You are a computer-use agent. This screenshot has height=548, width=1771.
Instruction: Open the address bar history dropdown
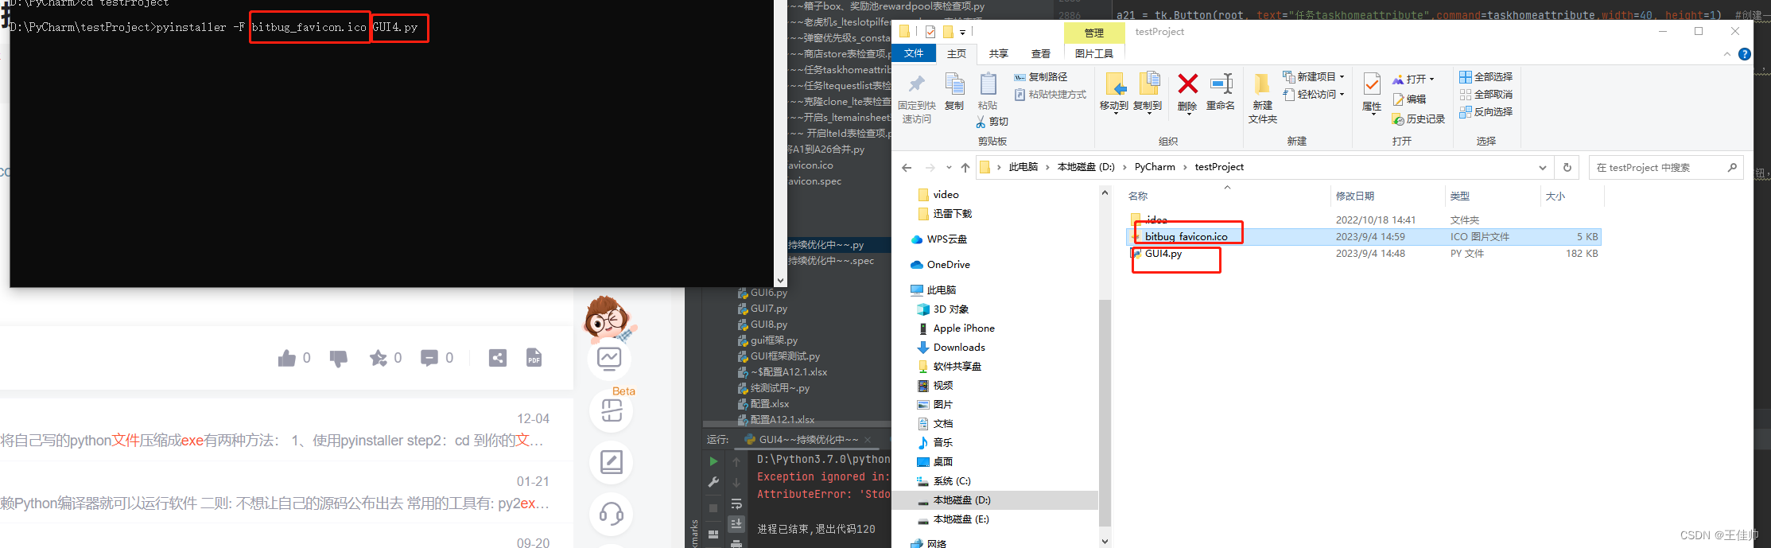[1543, 168]
